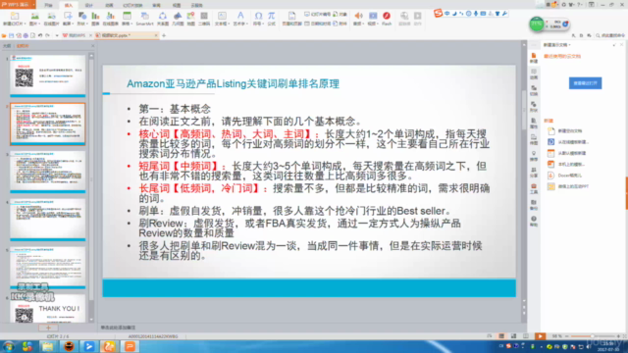
Task: Insert video into slide
Action: pos(373,19)
